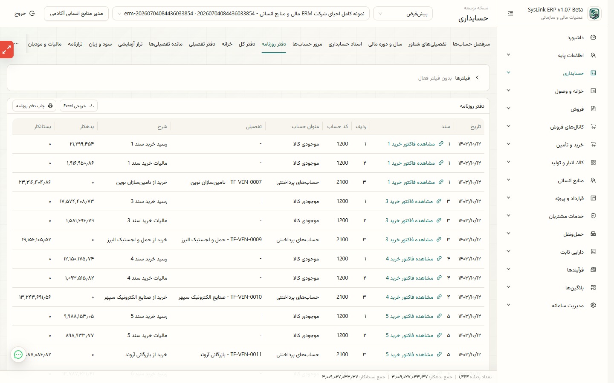Open the chat support bubble icon
This screenshot has width=614, height=383.
[x=18, y=354]
